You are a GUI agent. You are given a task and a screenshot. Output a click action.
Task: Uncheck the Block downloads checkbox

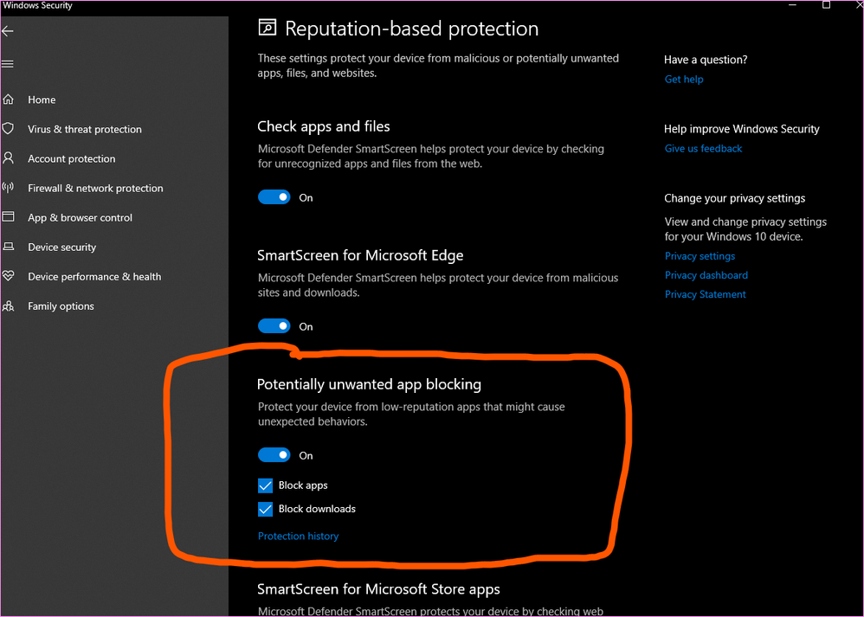266,509
